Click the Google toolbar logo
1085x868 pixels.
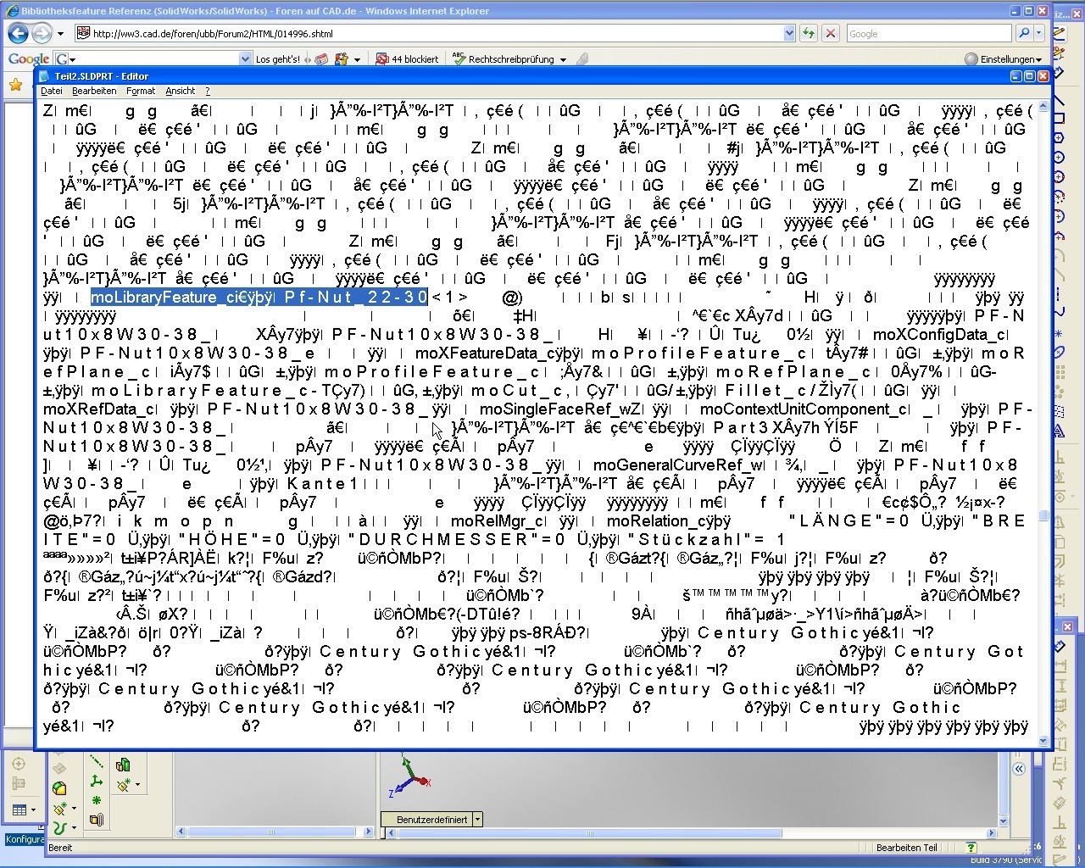(28, 59)
